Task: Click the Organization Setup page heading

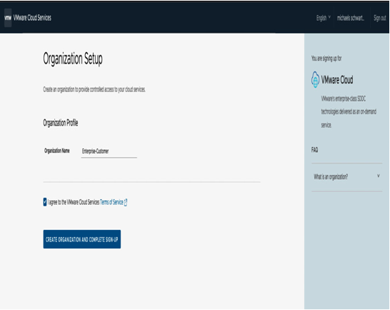Action: (73, 59)
